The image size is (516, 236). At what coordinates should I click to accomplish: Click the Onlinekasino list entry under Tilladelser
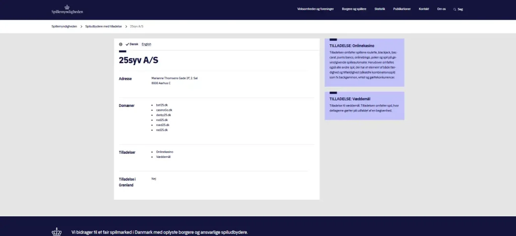[x=165, y=152]
